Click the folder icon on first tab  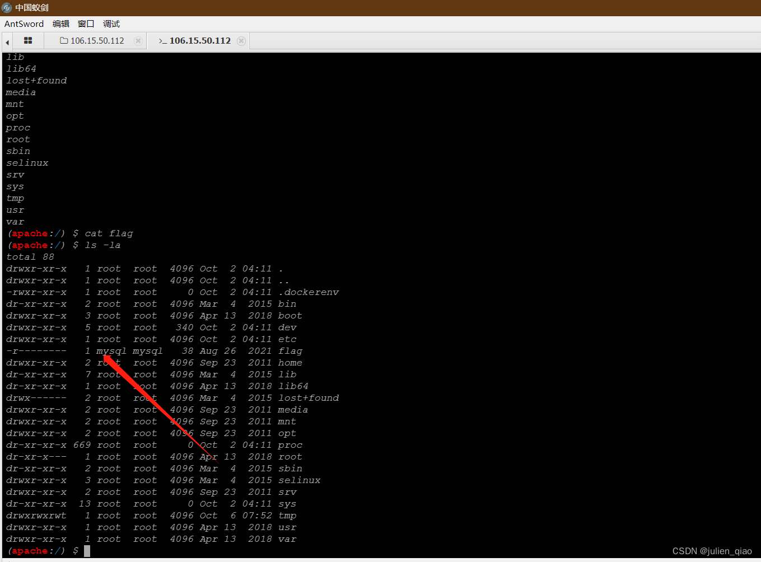point(64,40)
